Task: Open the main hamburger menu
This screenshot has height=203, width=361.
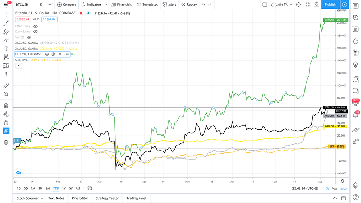Action: tap(6, 4)
